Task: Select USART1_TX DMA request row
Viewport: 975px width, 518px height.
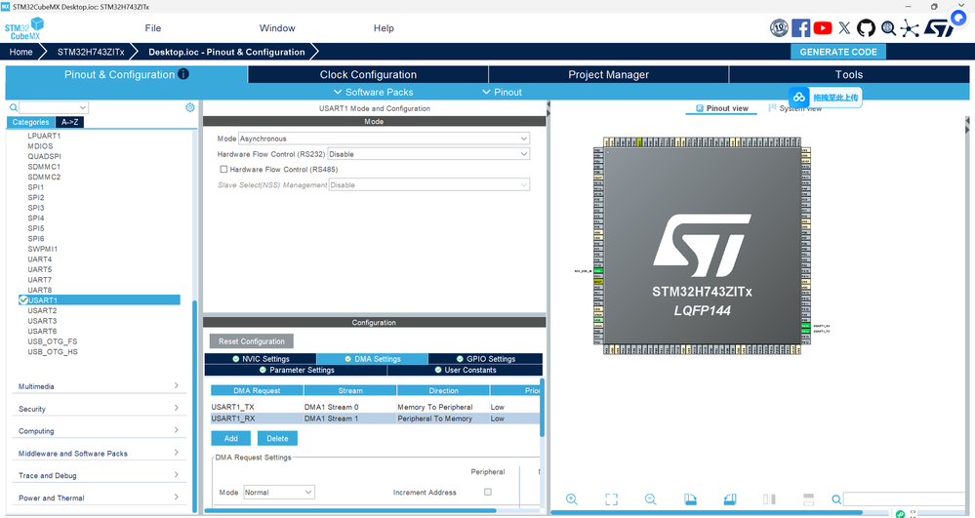Action: point(375,407)
